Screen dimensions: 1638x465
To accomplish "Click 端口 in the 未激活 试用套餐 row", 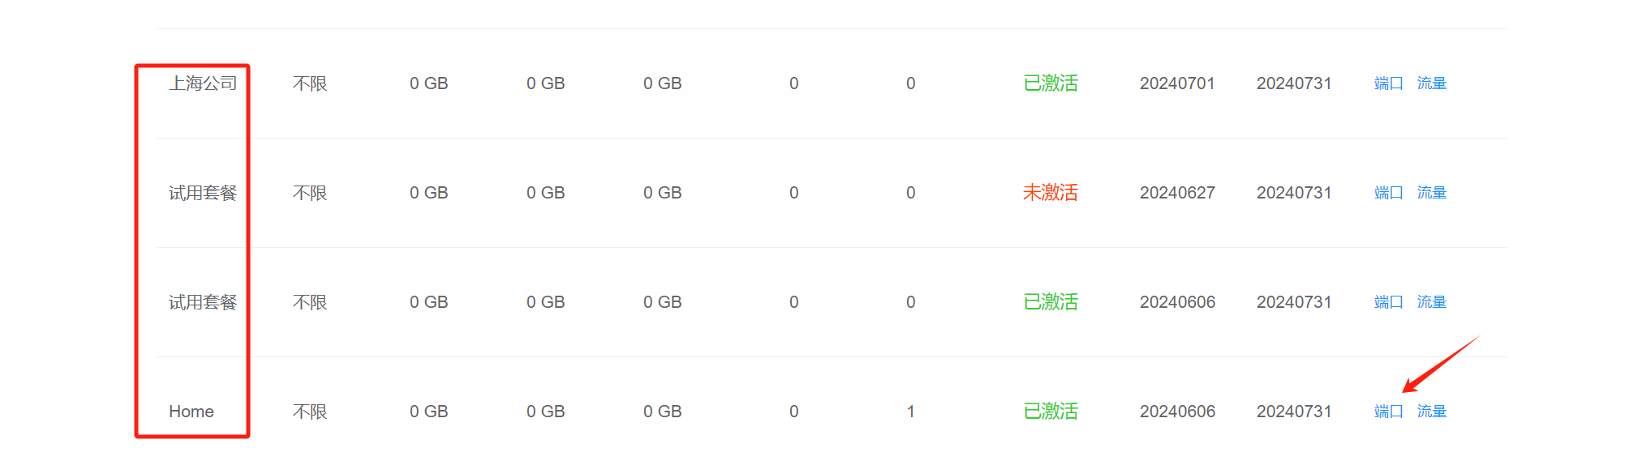I will coord(1388,193).
